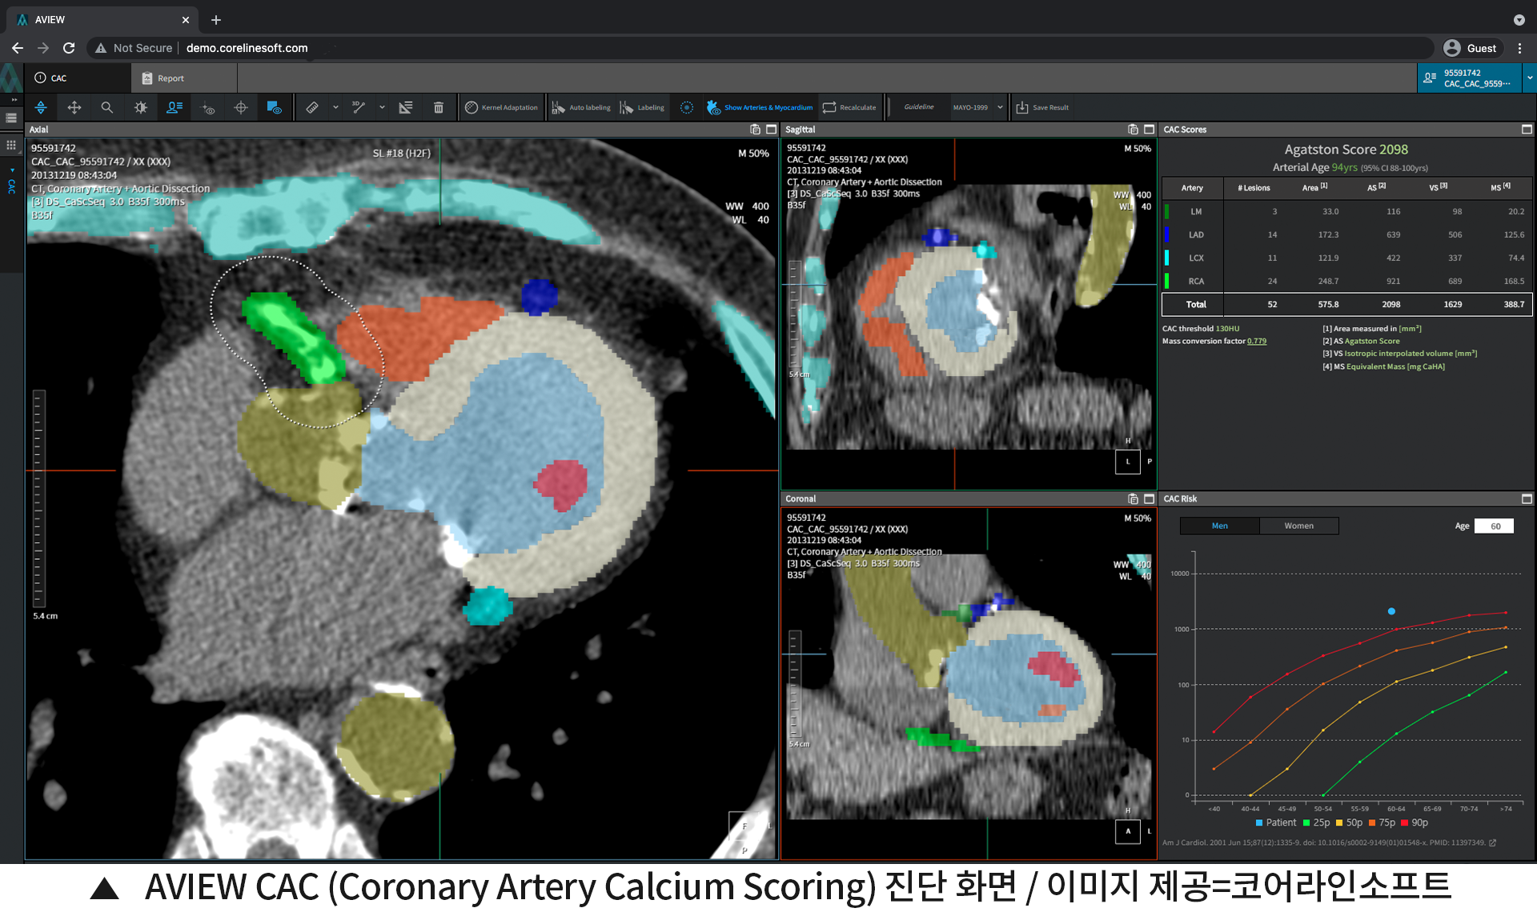The width and height of the screenshot is (1537, 912).
Task: Click the Kernel Adaptation button
Action: [502, 107]
